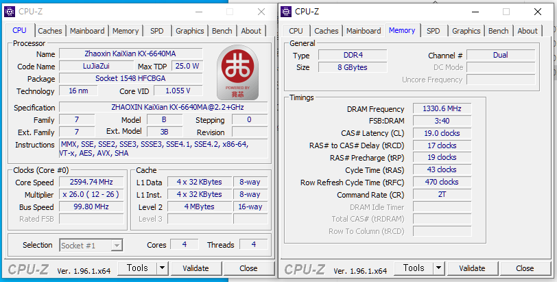Click Close button in the left window
Image resolution: width=557 pixels, height=282 pixels.
coord(248,268)
